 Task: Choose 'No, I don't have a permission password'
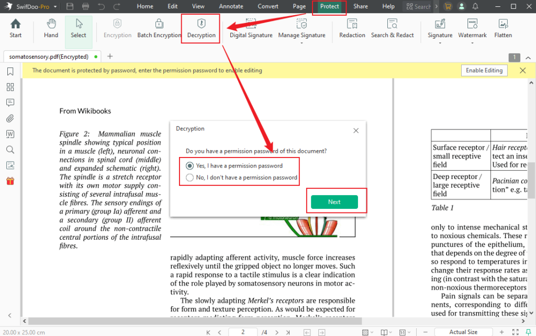point(189,177)
